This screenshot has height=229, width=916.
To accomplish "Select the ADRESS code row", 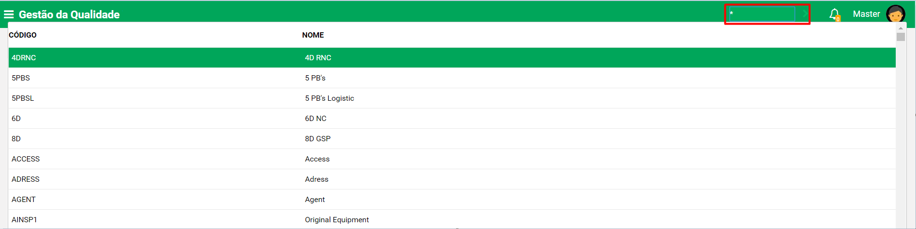I will pyautogui.click(x=26, y=179).
